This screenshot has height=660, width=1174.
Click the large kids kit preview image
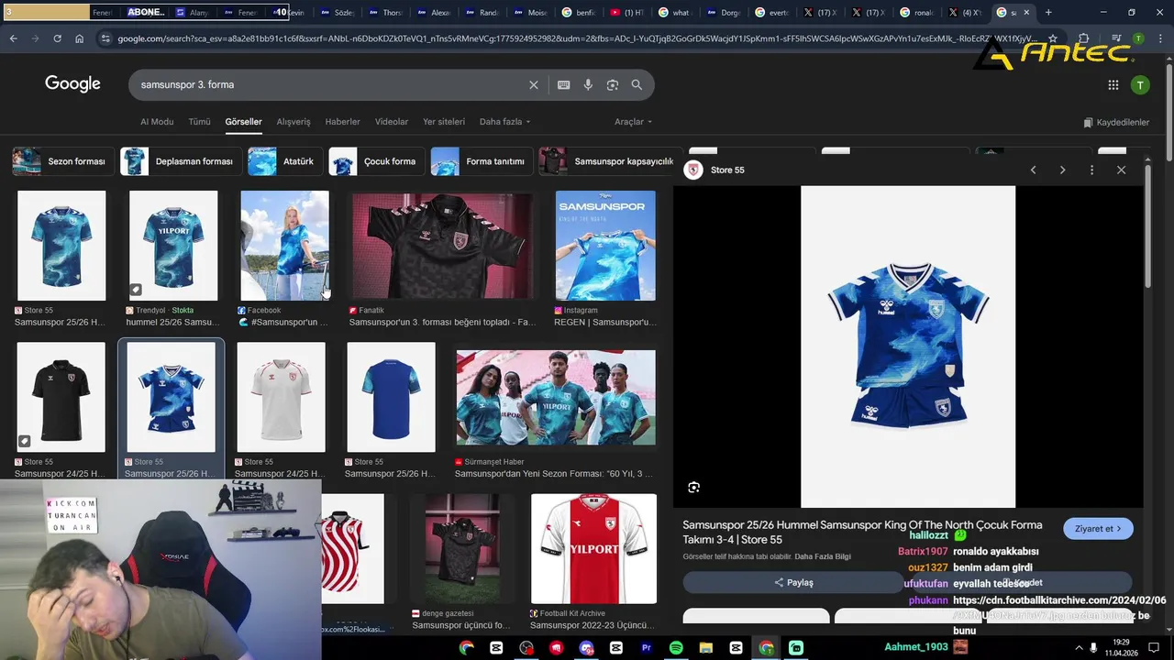(908, 346)
